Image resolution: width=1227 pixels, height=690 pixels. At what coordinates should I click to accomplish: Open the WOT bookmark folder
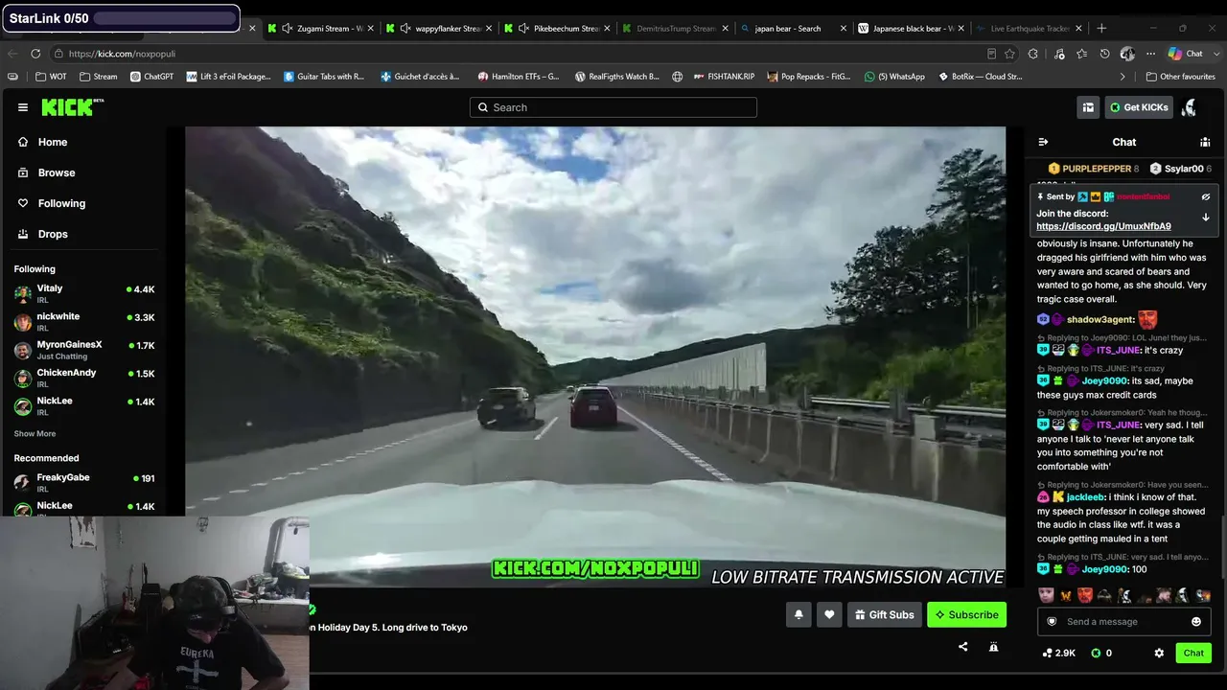(51, 77)
